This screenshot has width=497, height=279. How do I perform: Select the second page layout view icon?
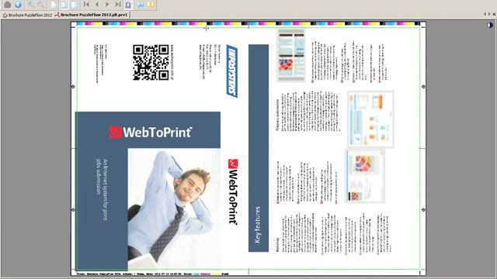pos(64,5)
